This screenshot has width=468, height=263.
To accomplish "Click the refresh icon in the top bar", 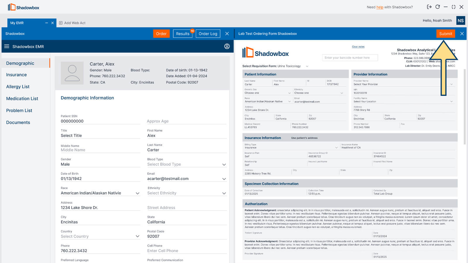I will [x=438, y=7].
